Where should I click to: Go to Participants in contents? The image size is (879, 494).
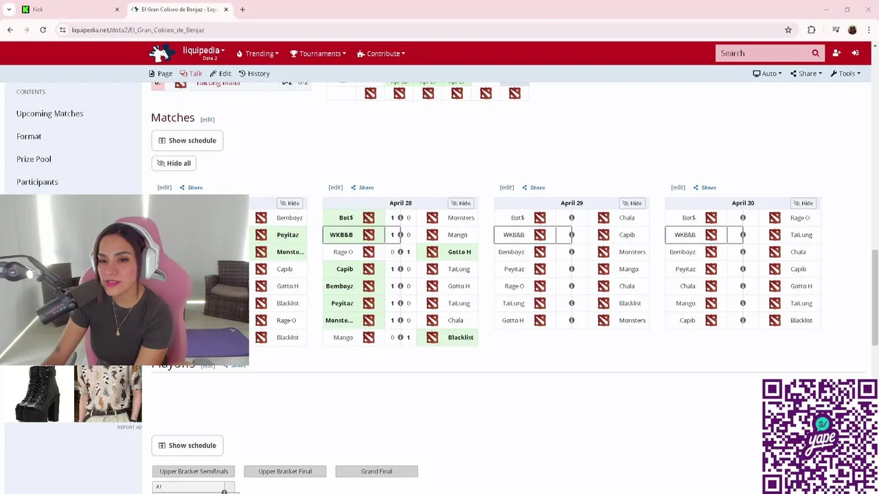point(37,182)
